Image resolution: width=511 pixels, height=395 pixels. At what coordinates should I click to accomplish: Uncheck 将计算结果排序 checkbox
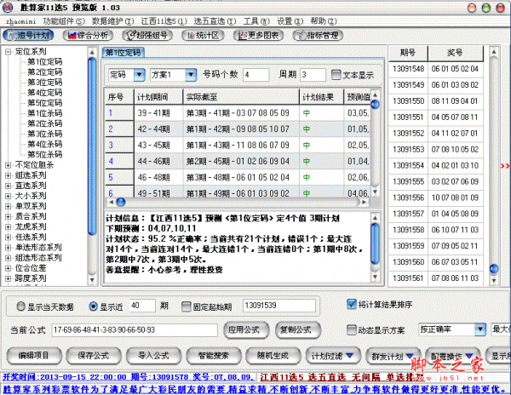[x=351, y=304]
